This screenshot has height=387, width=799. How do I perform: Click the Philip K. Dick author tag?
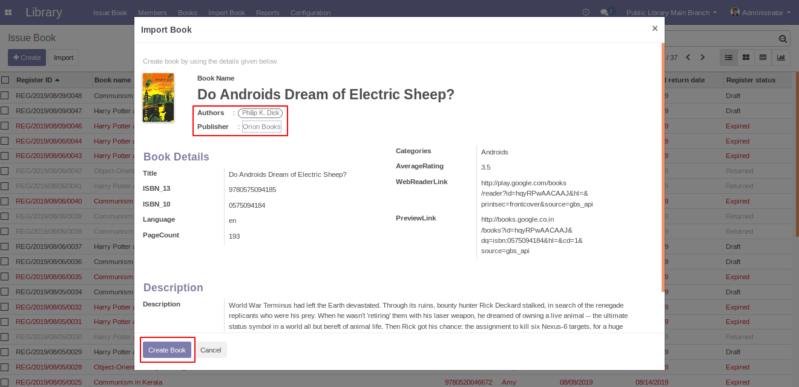click(260, 113)
